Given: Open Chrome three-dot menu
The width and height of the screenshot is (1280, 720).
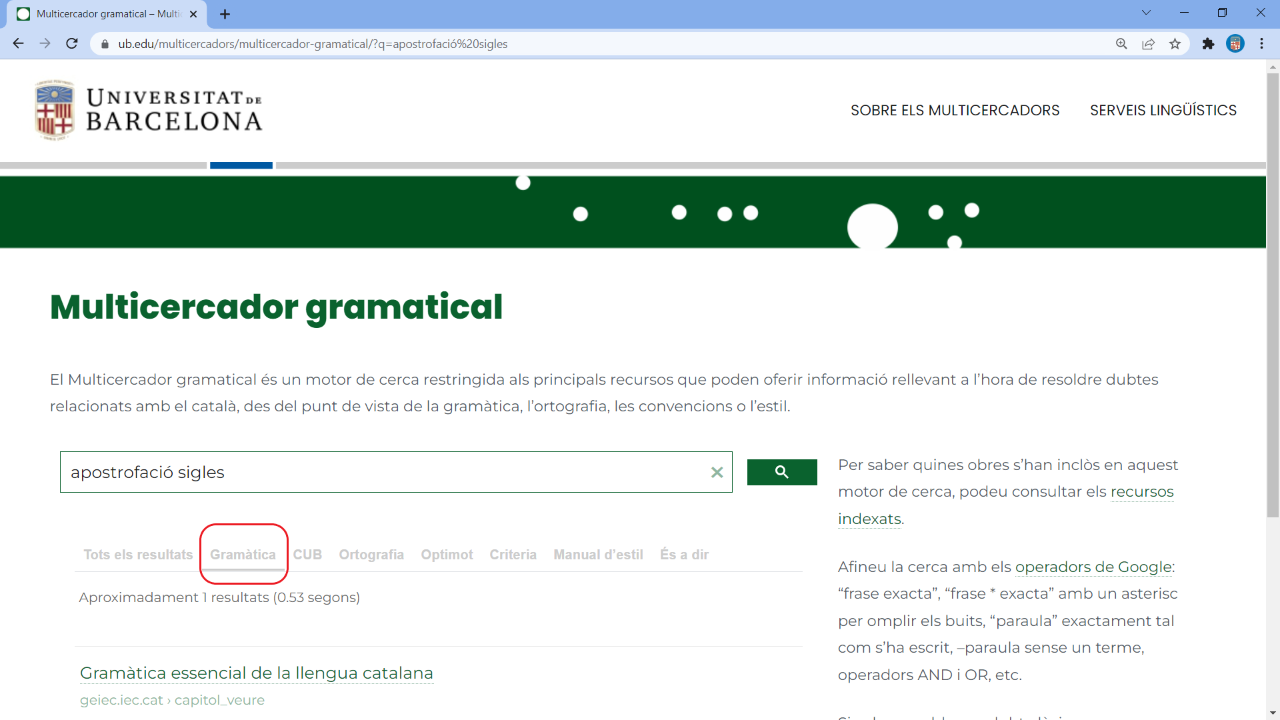Looking at the screenshot, I should (x=1261, y=44).
